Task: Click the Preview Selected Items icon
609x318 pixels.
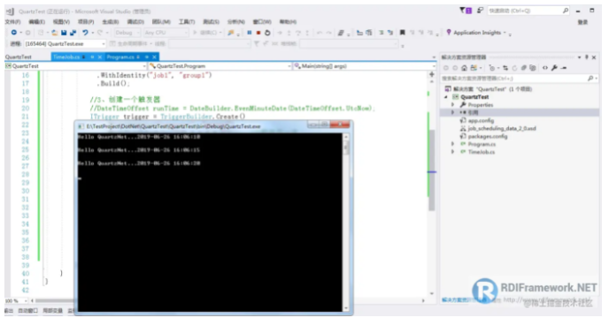Action: [x=564, y=68]
